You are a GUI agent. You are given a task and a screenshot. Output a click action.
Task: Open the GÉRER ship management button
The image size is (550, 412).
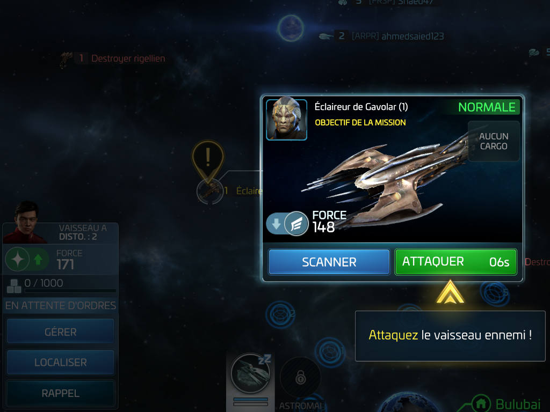pos(60,332)
